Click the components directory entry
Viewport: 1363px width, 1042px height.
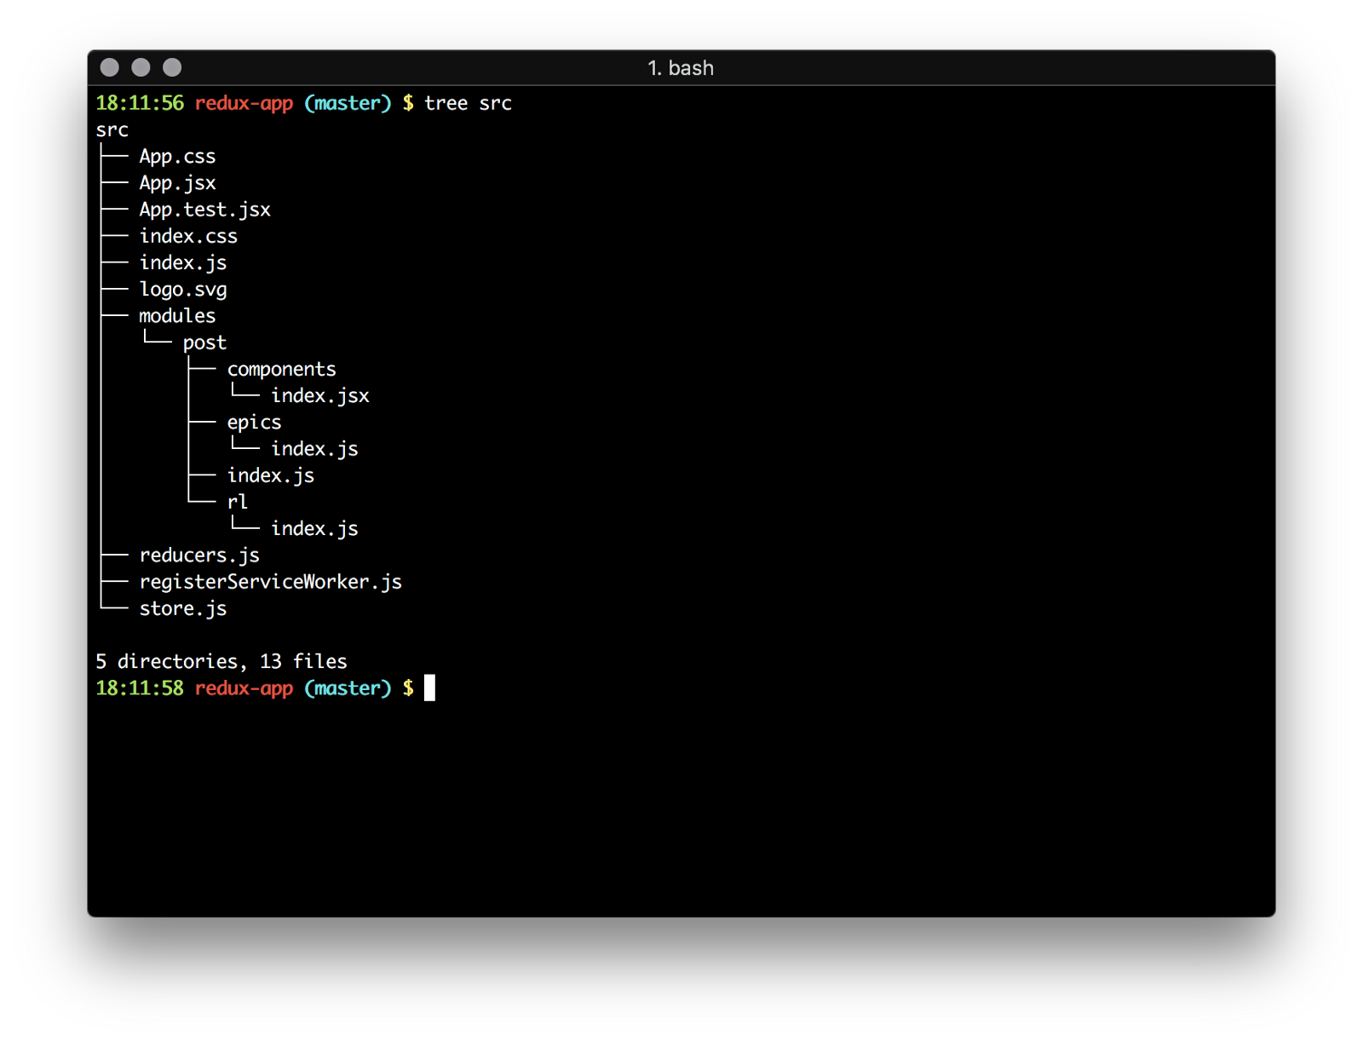point(281,369)
